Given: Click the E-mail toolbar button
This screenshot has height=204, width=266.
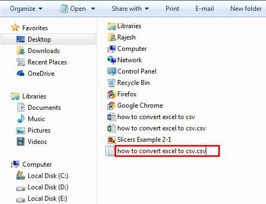Looking at the screenshot, I should pos(205,9).
